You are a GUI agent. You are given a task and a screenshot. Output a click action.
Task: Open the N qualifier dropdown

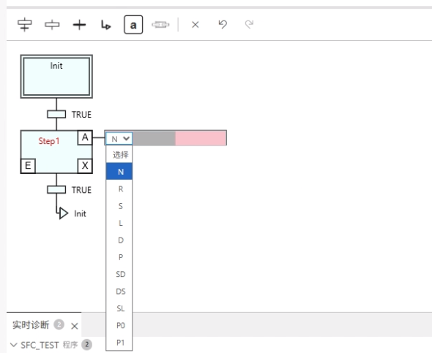(119, 139)
